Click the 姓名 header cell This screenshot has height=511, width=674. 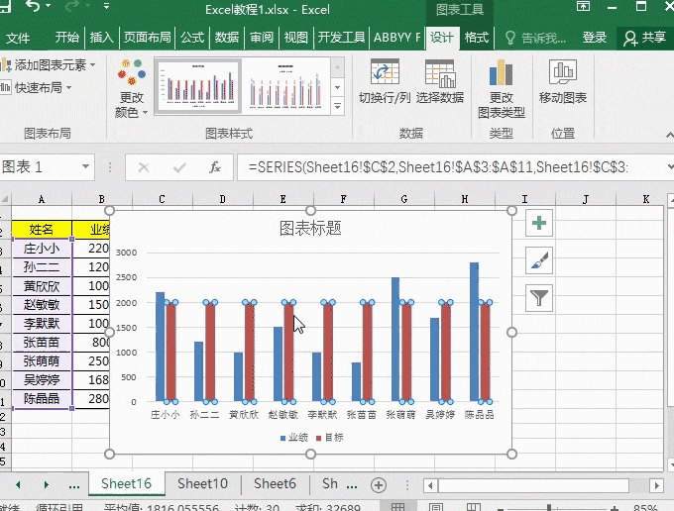coord(42,230)
